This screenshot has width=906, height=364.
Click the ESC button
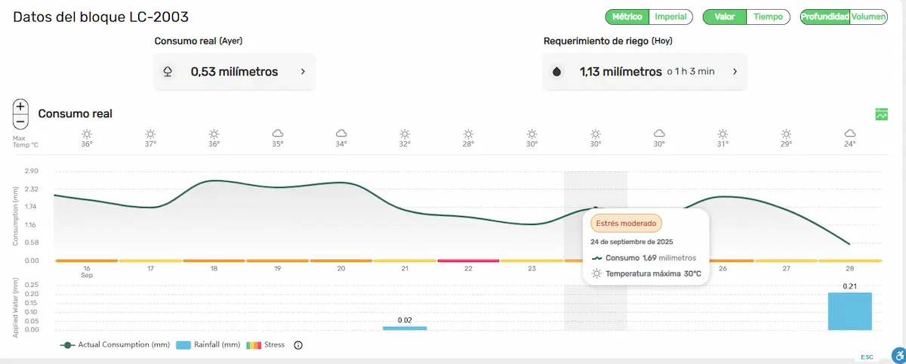point(867,356)
